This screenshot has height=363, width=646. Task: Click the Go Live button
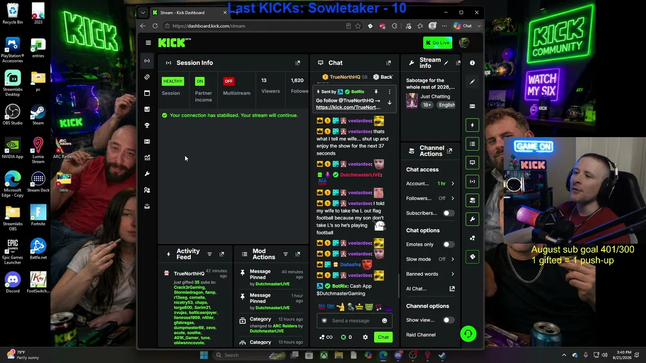[438, 43]
